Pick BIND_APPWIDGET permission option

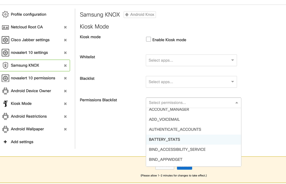click(x=193, y=160)
